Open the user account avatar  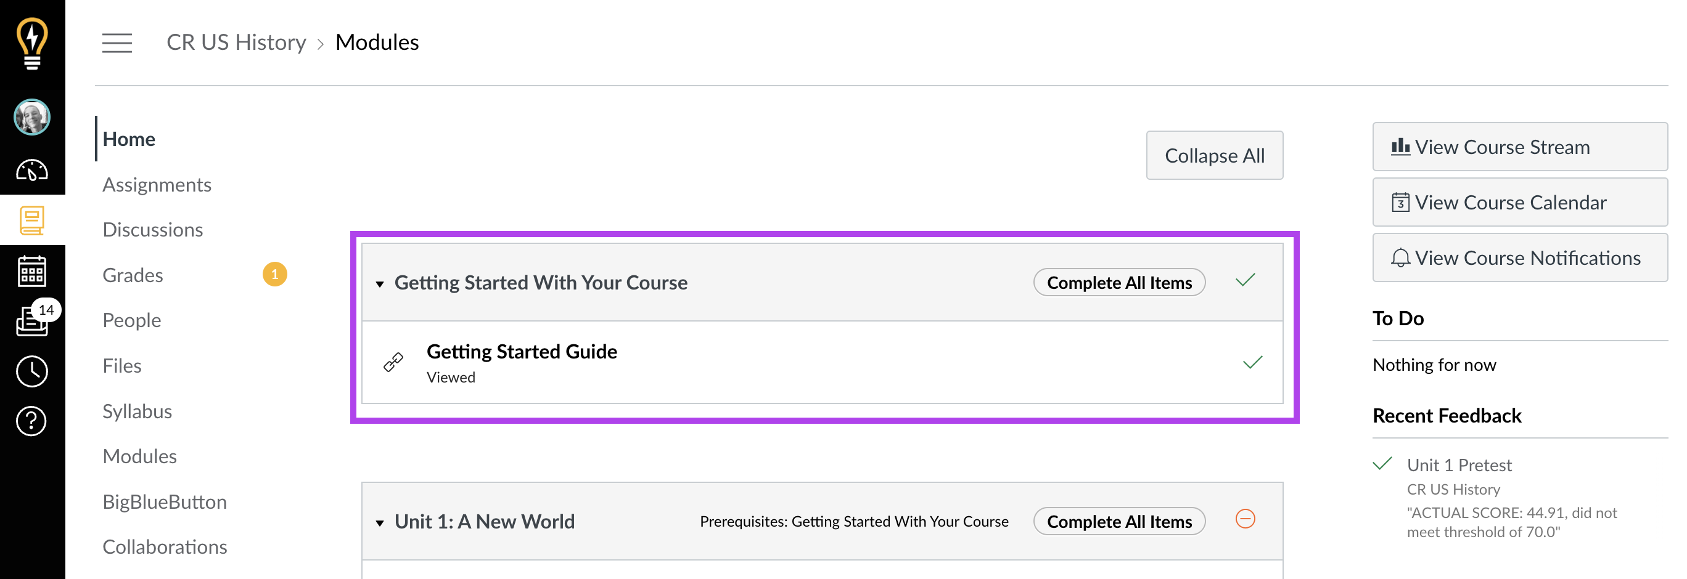pos(32,117)
